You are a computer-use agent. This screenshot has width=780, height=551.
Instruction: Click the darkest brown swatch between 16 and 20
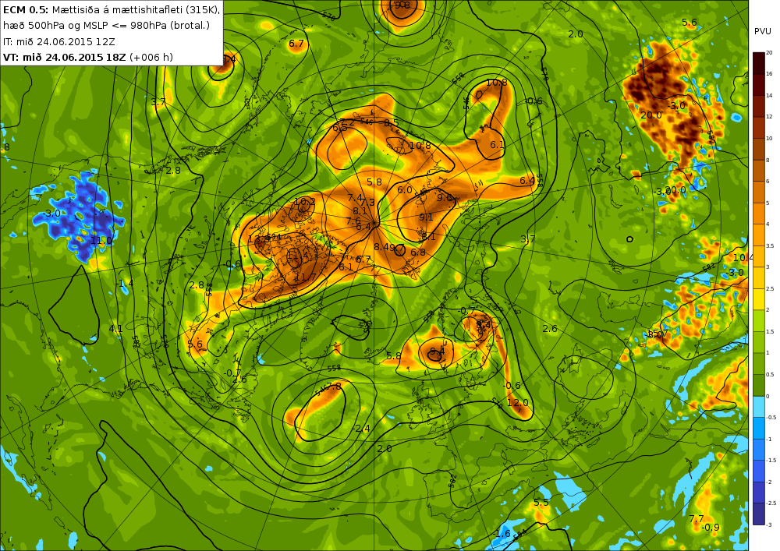click(759, 62)
